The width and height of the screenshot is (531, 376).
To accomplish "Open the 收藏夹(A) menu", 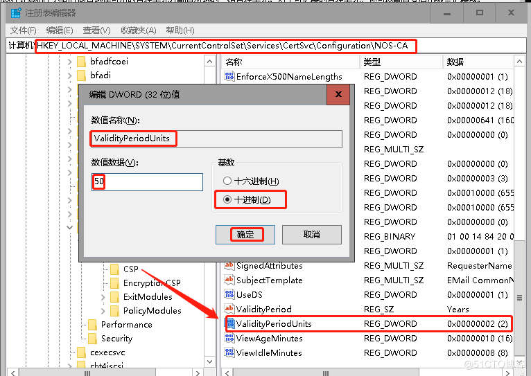I will click(139, 30).
